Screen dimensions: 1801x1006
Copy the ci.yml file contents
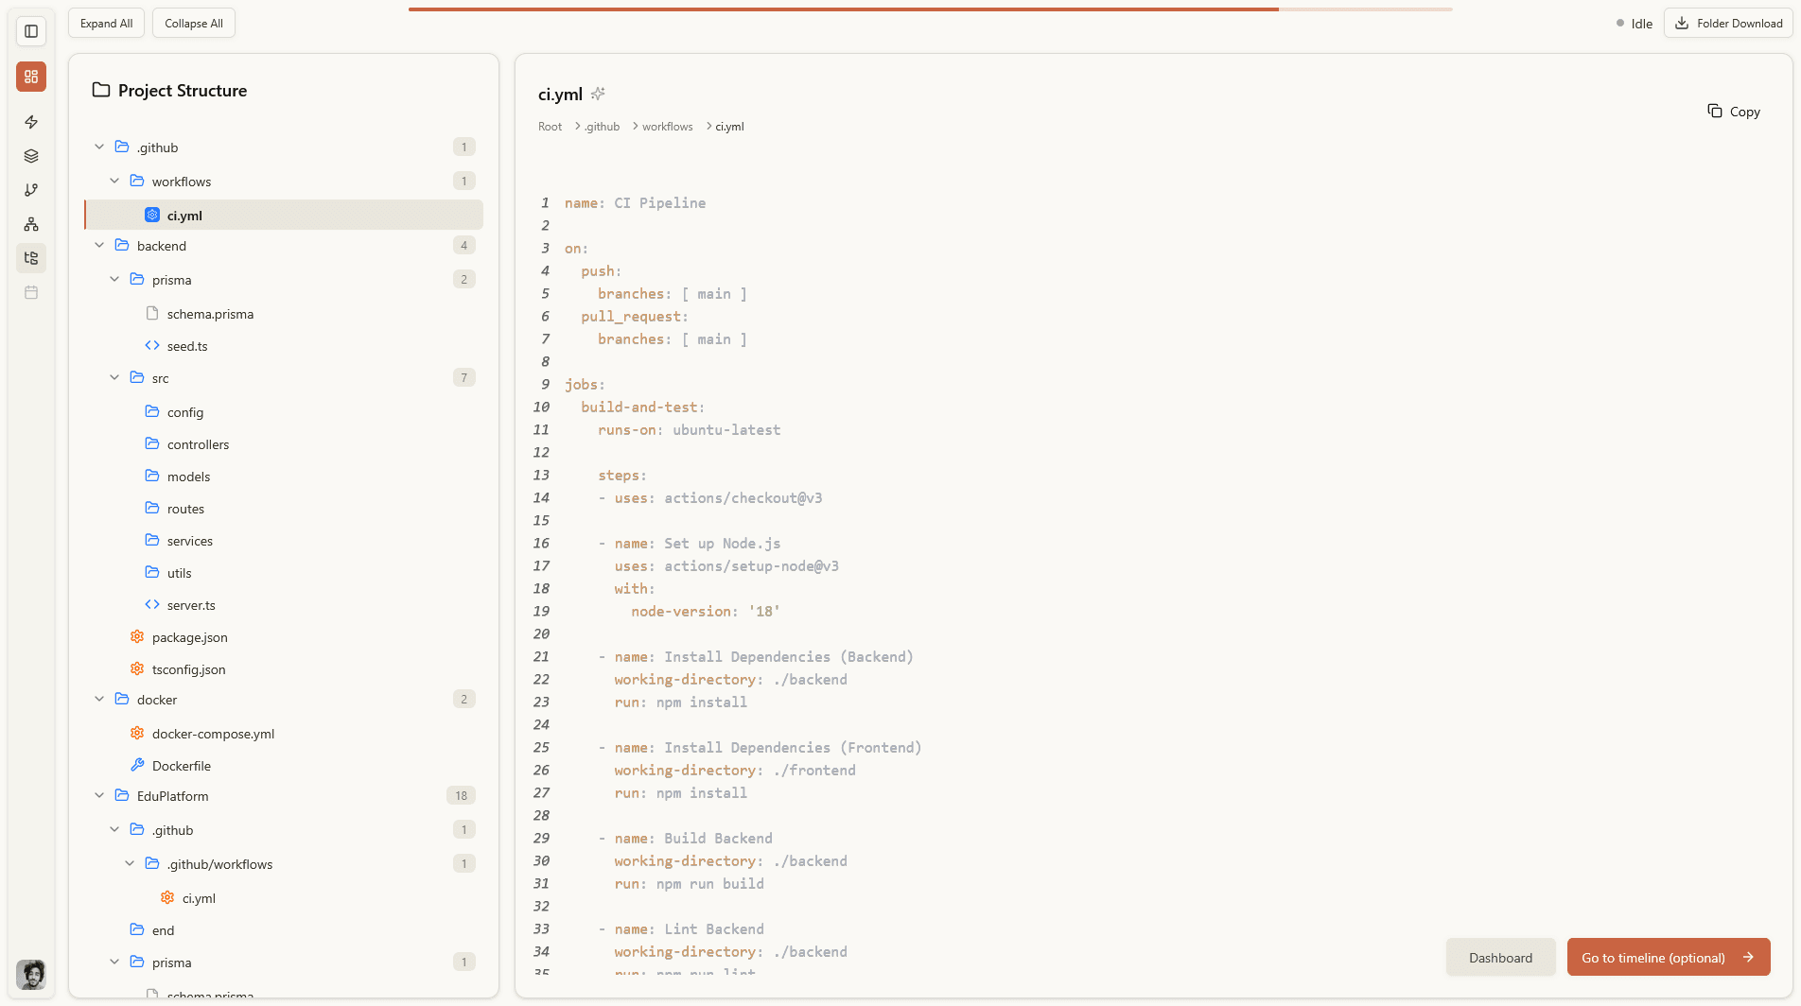1734,112
